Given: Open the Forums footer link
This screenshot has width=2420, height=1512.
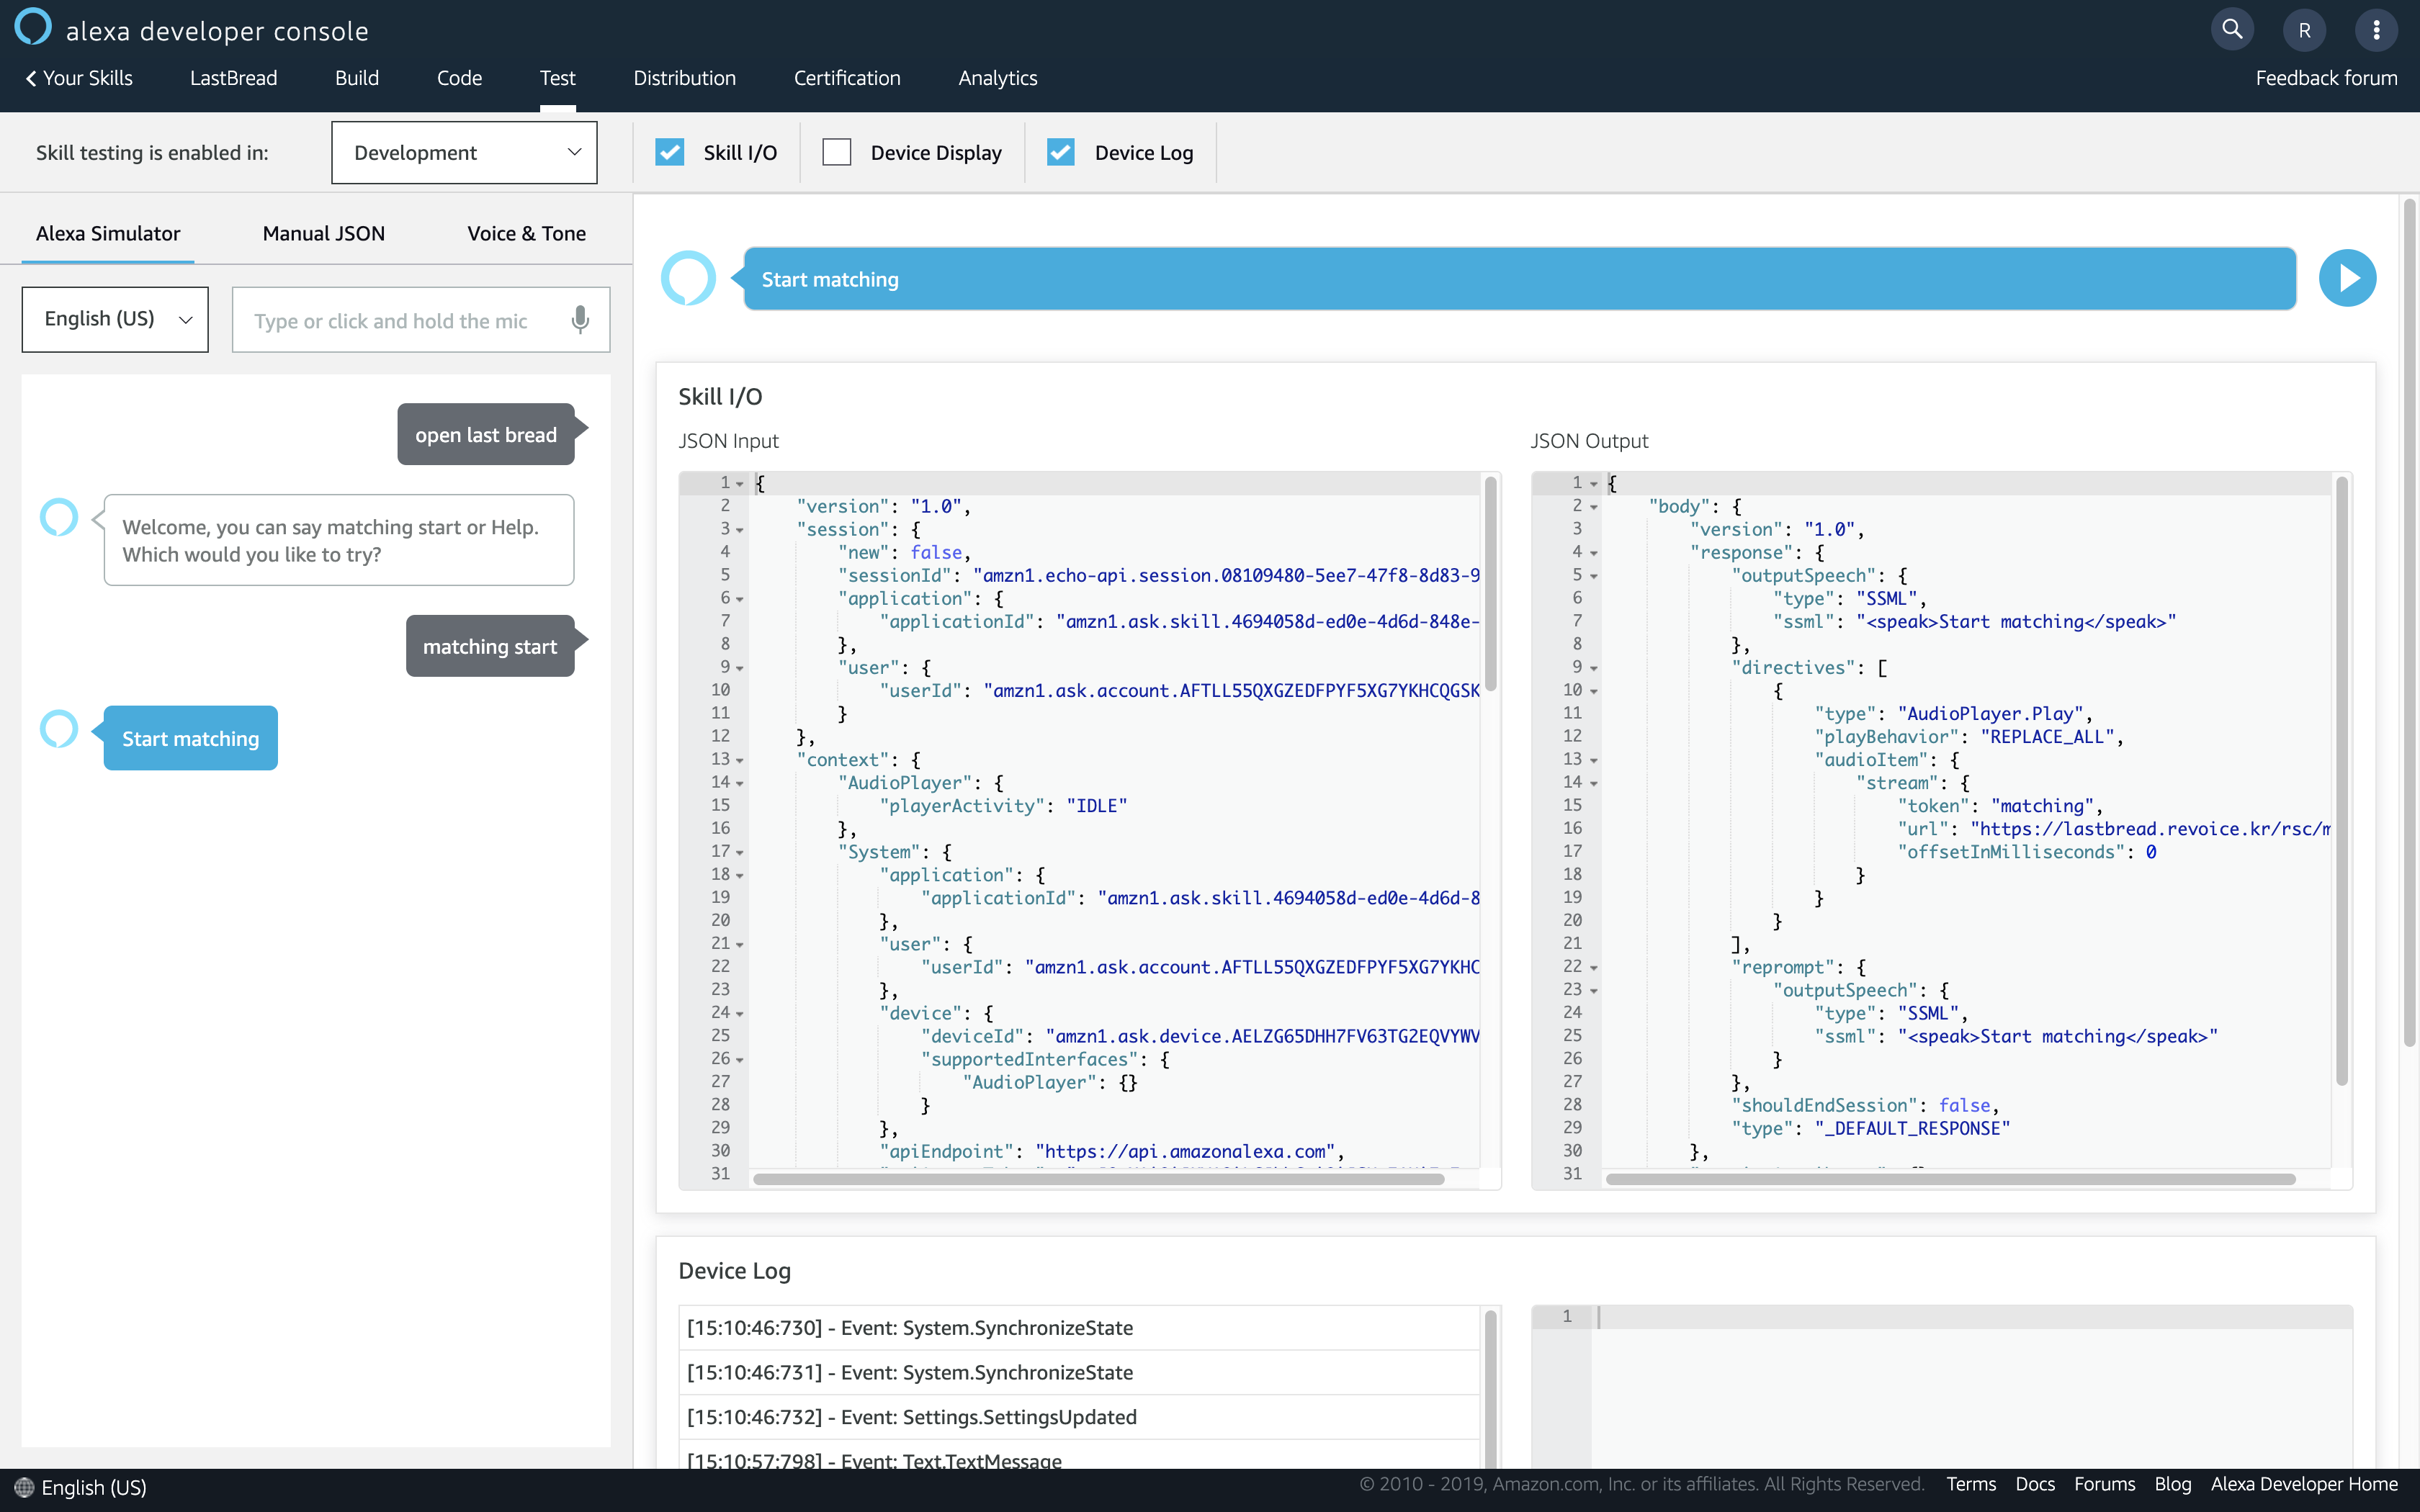Looking at the screenshot, I should pyautogui.click(x=2104, y=1484).
